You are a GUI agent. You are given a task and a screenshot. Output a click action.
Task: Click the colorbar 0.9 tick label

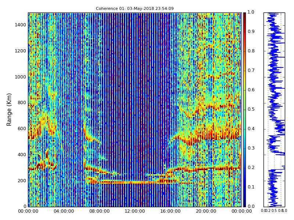tap(251, 32)
